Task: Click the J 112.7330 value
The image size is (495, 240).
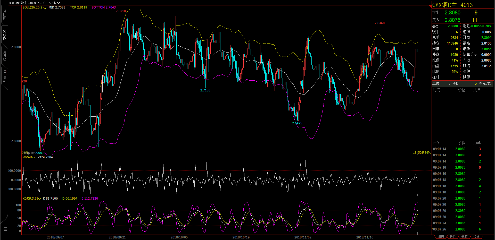Action: pos(90,199)
